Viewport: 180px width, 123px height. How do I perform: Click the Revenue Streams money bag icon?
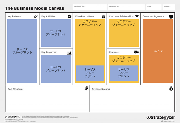(171, 89)
